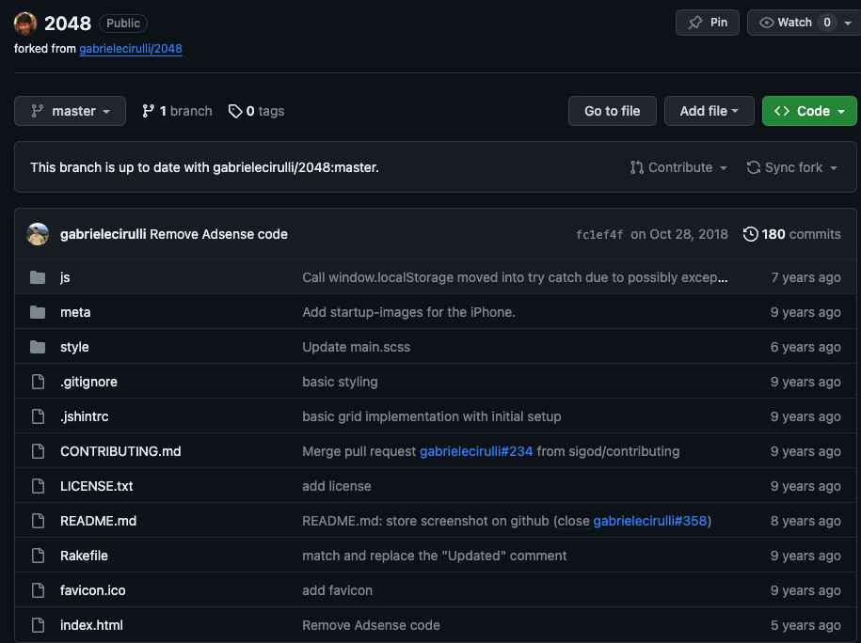Click the folder icon for style
This screenshot has width=861, height=643.
pos(38,347)
